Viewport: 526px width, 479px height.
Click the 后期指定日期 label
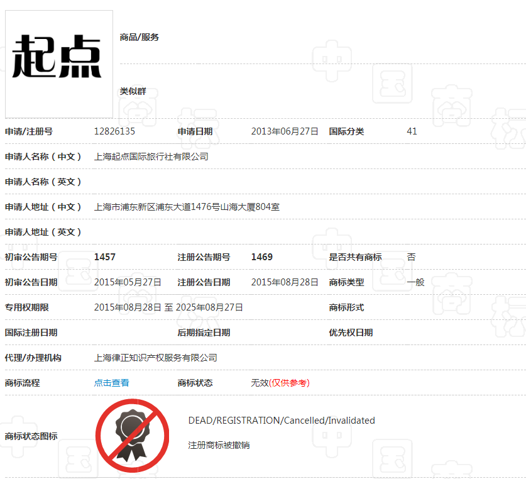[x=204, y=333]
